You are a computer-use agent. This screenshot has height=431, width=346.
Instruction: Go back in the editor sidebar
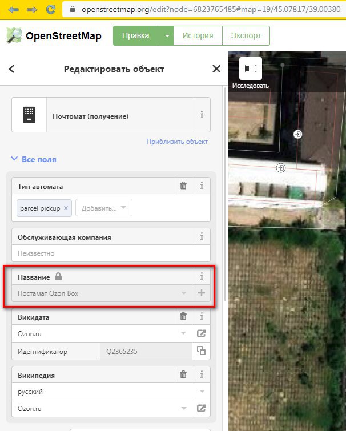[x=11, y=69]
